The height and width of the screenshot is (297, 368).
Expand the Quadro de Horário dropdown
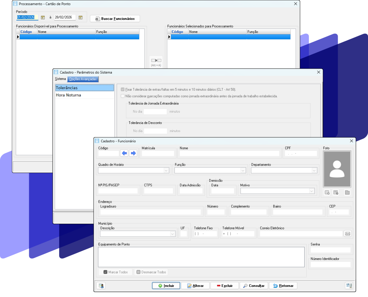(166, 170)
